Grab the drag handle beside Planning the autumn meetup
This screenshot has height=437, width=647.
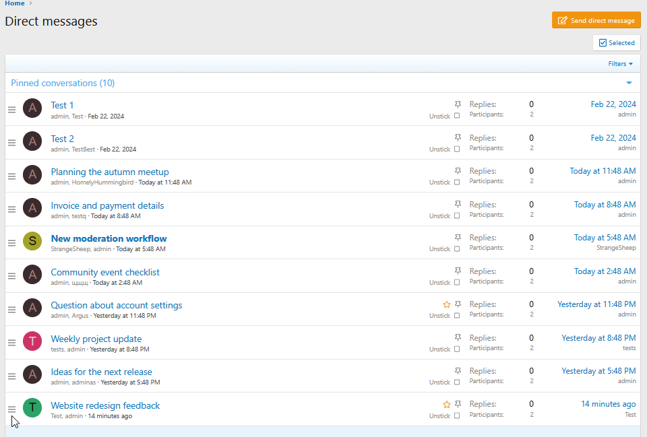(12, 176)
